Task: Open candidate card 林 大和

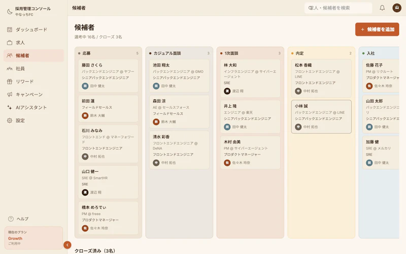Action: pos(250,78)
